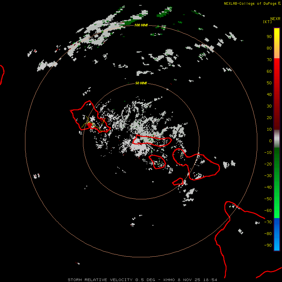Click the -30 value on the velocity scale
The image size is (282, 282).
(268, 176)
